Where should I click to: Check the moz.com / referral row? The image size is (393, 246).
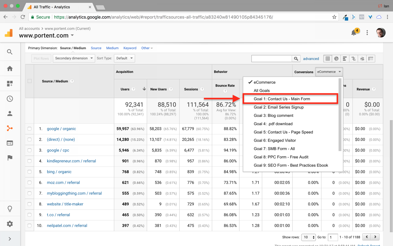(x=29, y=182)
